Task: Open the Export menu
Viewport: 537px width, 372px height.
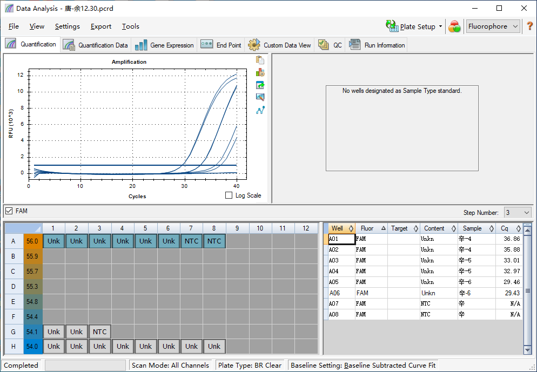Action: coord(100,26)
